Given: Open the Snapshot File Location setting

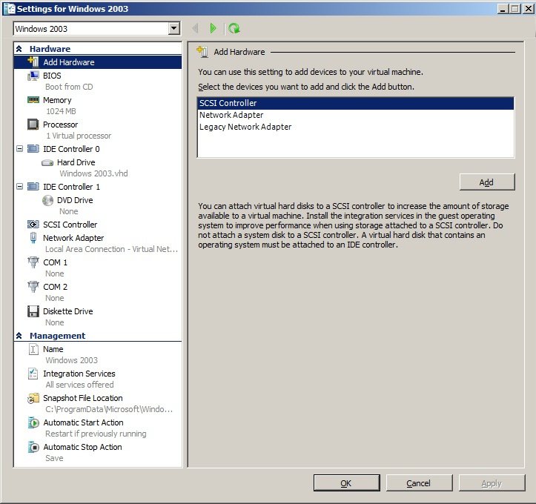Looking at the screenshot, I should [x=82, y=398].
